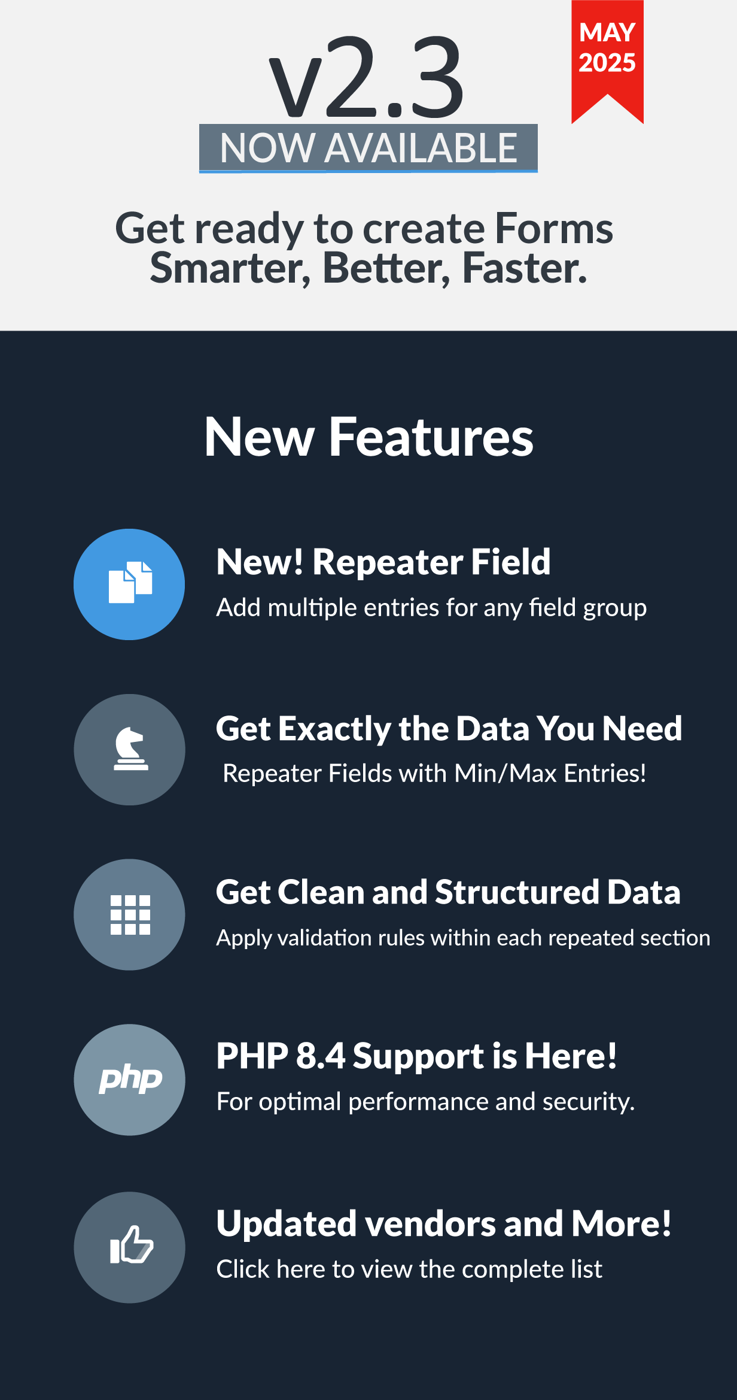Click the grid squares icon
The image size is (737, 1400).
[129, 914]
